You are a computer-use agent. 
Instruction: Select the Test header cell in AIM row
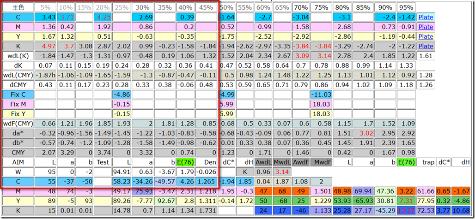[103, 162]
